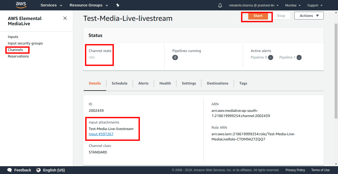Viewport: 338px width, 174px height.
Task: Open the Privacy Policy link
Action: [295, 170]
